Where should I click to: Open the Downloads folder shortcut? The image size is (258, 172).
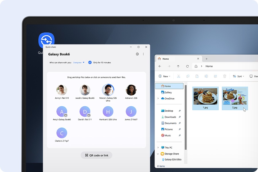(x=169, y=117)
